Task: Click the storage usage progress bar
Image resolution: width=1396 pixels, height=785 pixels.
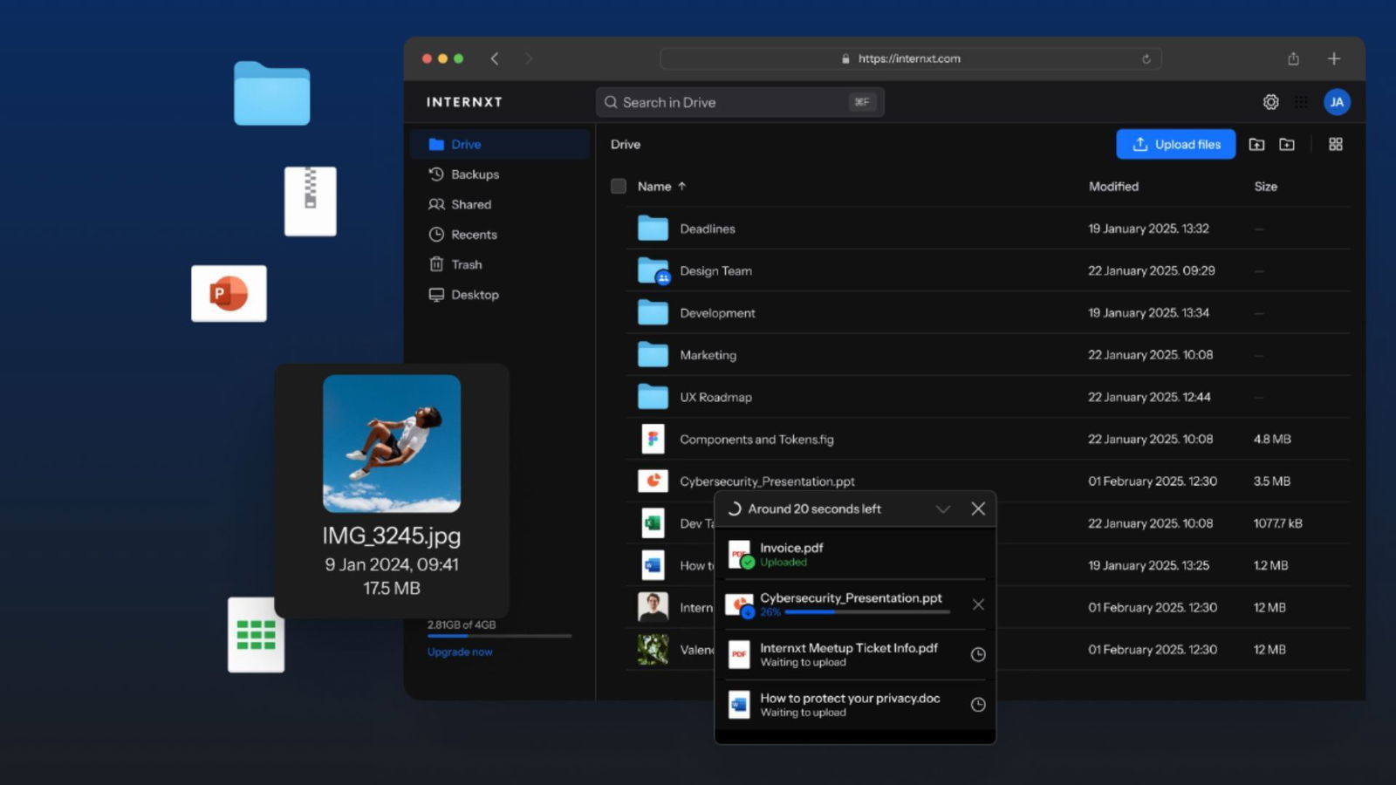Action: (x=499, y=637)
